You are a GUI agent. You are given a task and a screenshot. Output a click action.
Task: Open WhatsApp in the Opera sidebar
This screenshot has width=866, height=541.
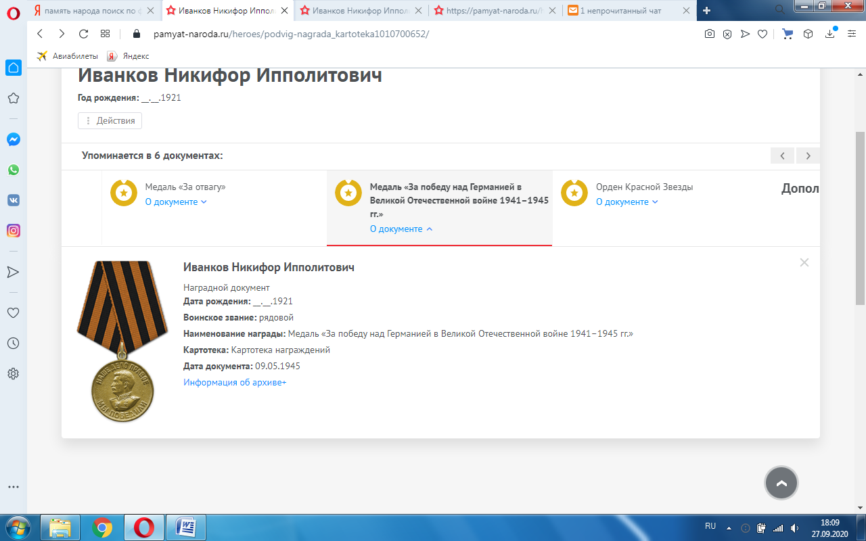tap(13, 170)
